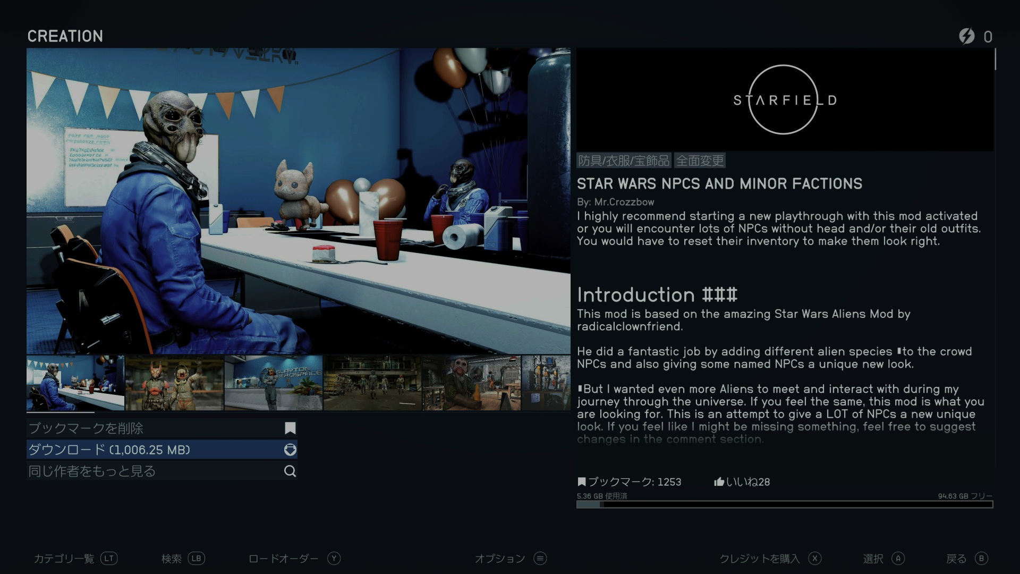
Task: Select 同じ作者をもっと見る entry
Action: click(x=162, y=471)
